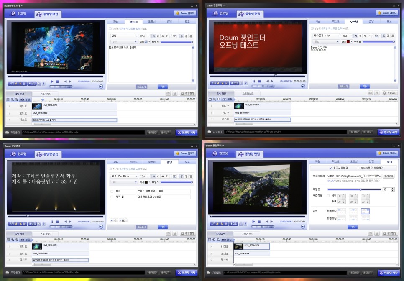Align text right in the Opening-tab window
The width and height of the screenshot is (404, 281).
pyautogui.click(x=393, y=36)
